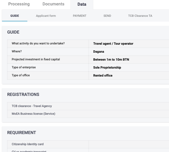Select the Data tab
The width and height of the screenshot is (169, 152).
click(x=82, y=4)
